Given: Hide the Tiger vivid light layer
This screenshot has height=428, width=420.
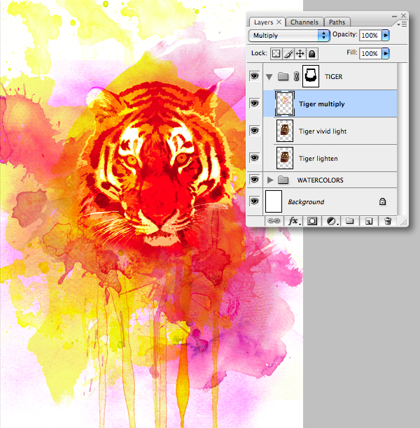Looking at the screenshot, I should pyautogui.click(x=254, y=131).
